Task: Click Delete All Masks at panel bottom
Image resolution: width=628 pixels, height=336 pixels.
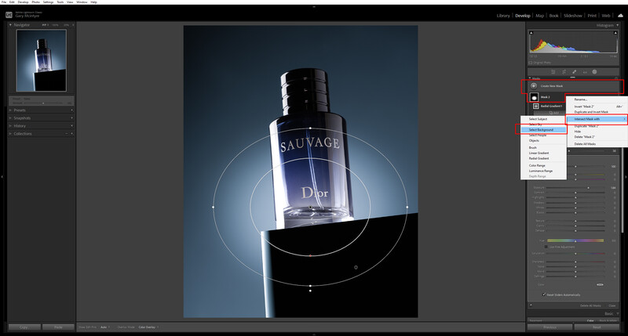Action: coord(590,305)
